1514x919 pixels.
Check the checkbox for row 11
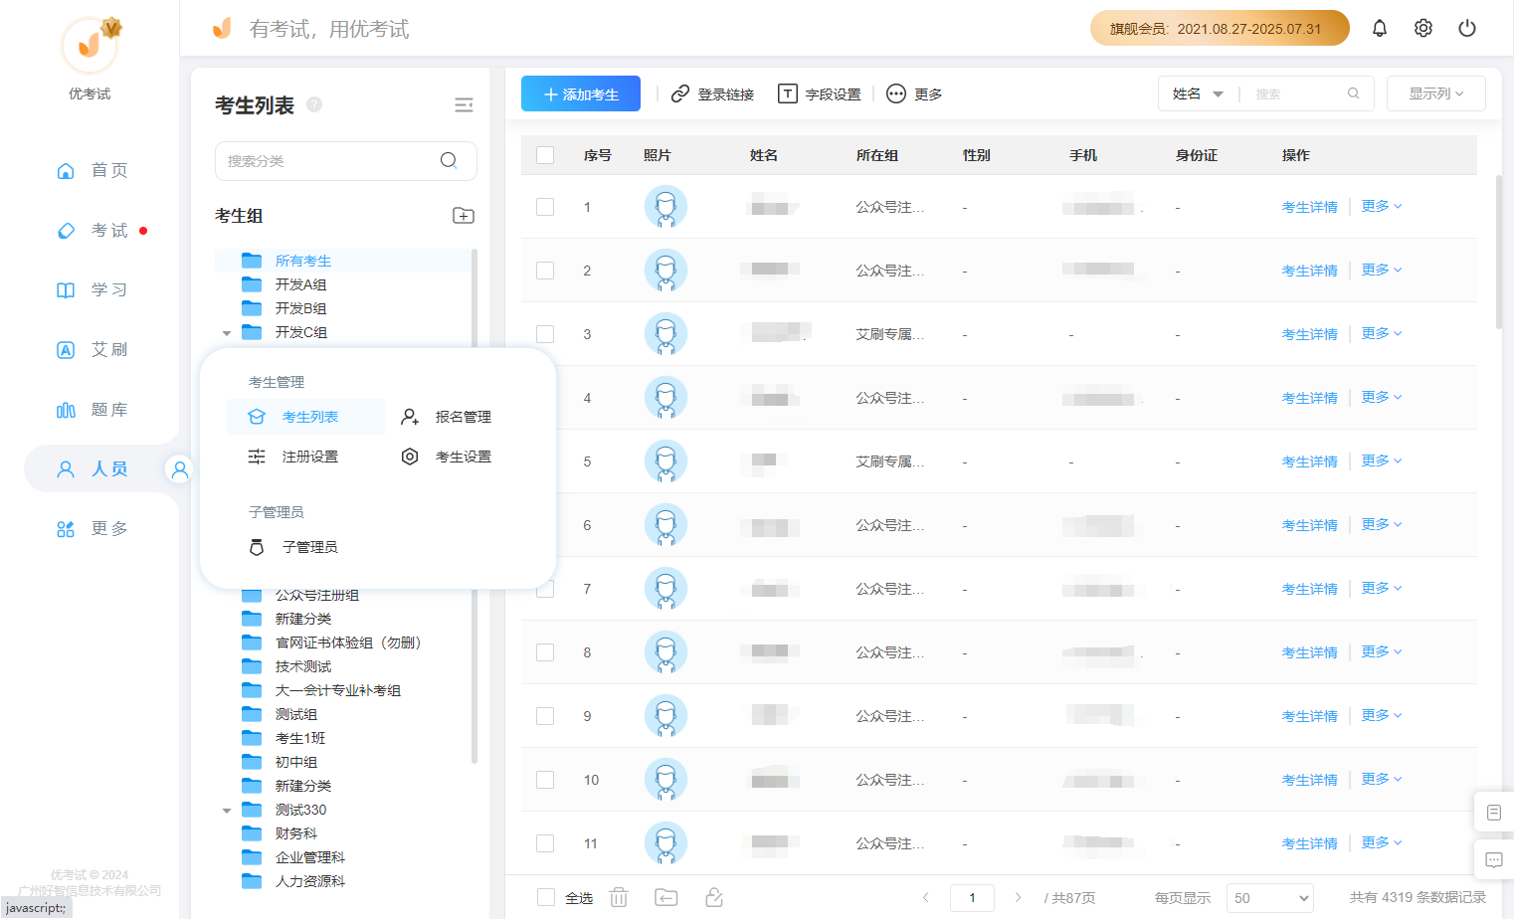545,843
